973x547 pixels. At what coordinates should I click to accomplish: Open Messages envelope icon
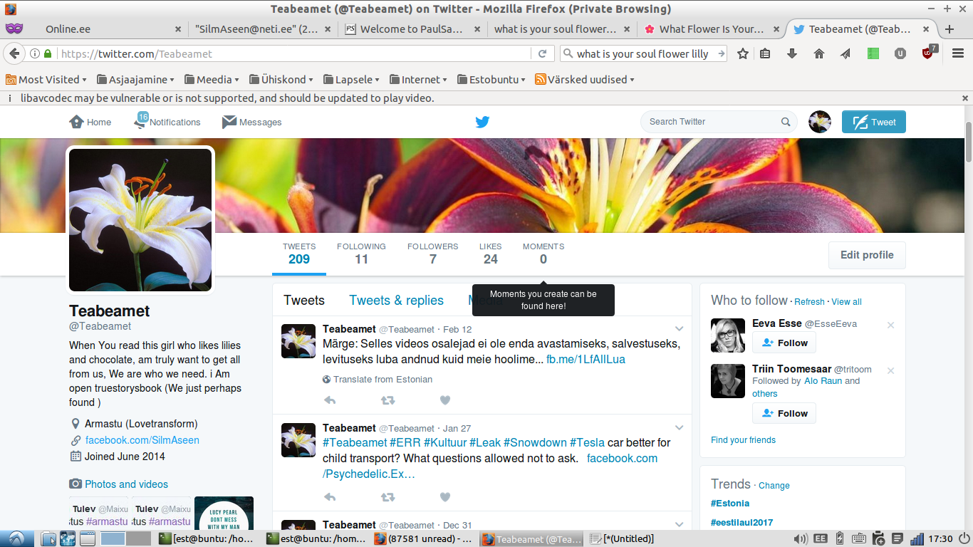[x=229, y=122]
